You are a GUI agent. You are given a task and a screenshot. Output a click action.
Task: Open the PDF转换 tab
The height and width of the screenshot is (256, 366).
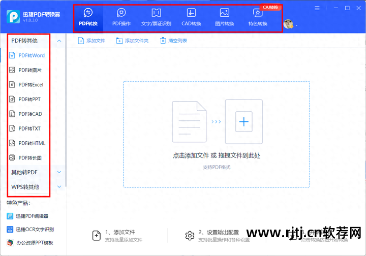pyautogui.click(x=88, y=17)
